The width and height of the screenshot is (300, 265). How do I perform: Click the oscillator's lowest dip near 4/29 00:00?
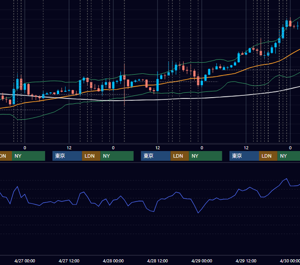click(x=198, y=213)
